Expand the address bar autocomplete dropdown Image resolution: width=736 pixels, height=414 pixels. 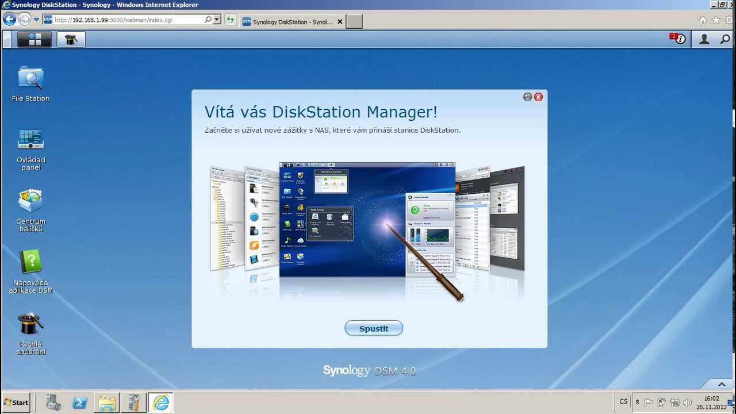tap(217, 20)
